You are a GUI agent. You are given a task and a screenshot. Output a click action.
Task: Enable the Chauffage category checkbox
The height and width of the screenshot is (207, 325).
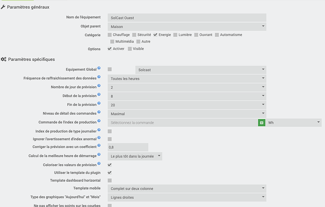(x=110, y=34)
